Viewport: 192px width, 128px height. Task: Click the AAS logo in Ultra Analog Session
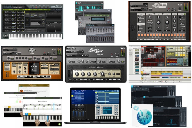click(x=180, y=5)
